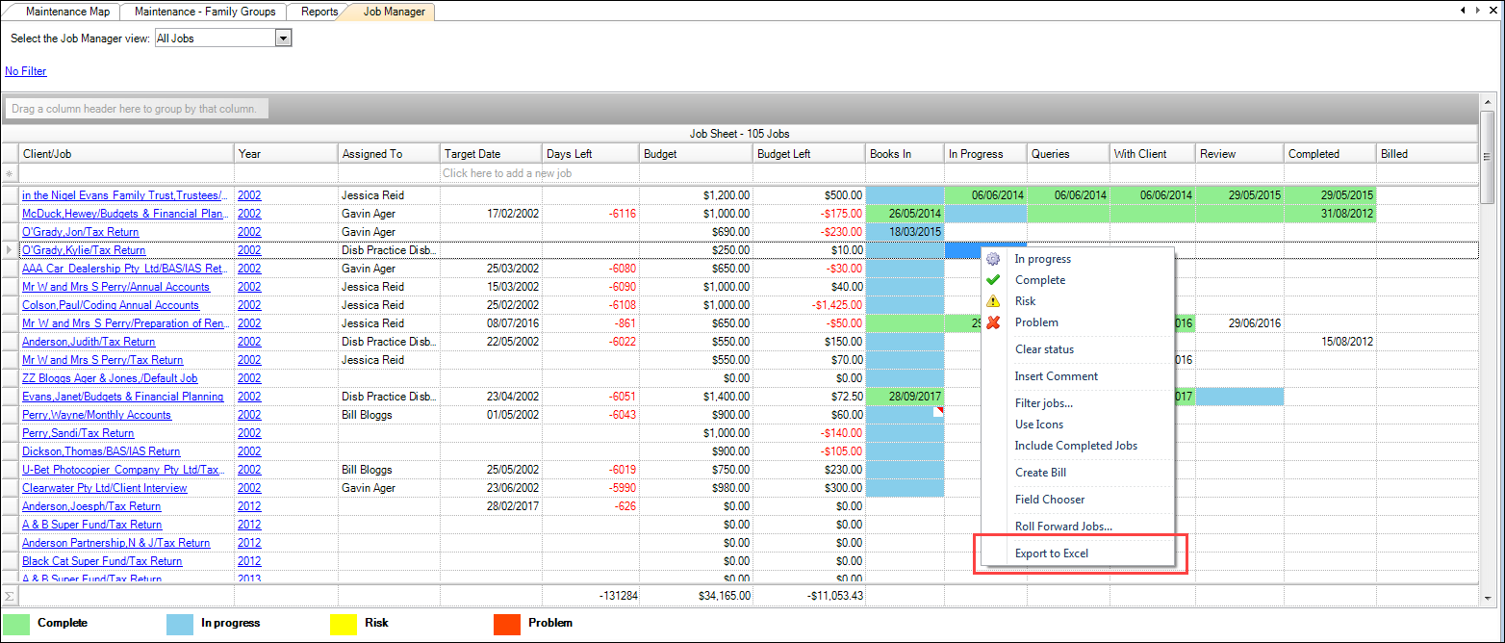Click the asterisk new-row indicator icon
This screenshot has width=1505, height=643.
coord(10,173)
